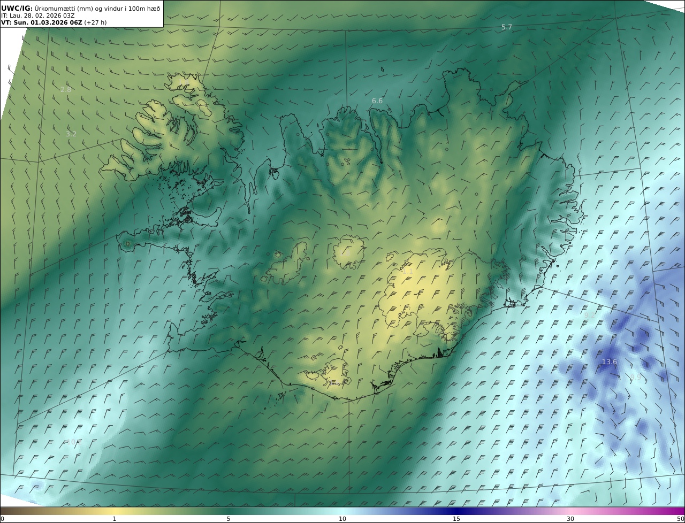Click the 5.7 value label on the map
The image size is (685, 523).
tap(507, 27)
